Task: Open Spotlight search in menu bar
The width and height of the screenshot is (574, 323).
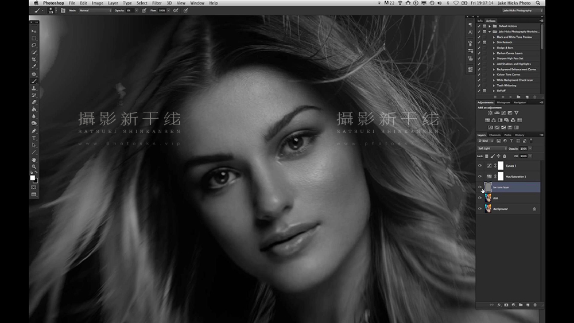Action: point(538,3)
